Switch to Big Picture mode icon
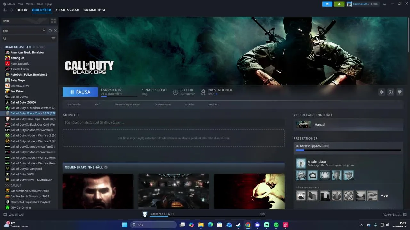The image size is (410, 230). pyautogui.click(x=385, y=4)
